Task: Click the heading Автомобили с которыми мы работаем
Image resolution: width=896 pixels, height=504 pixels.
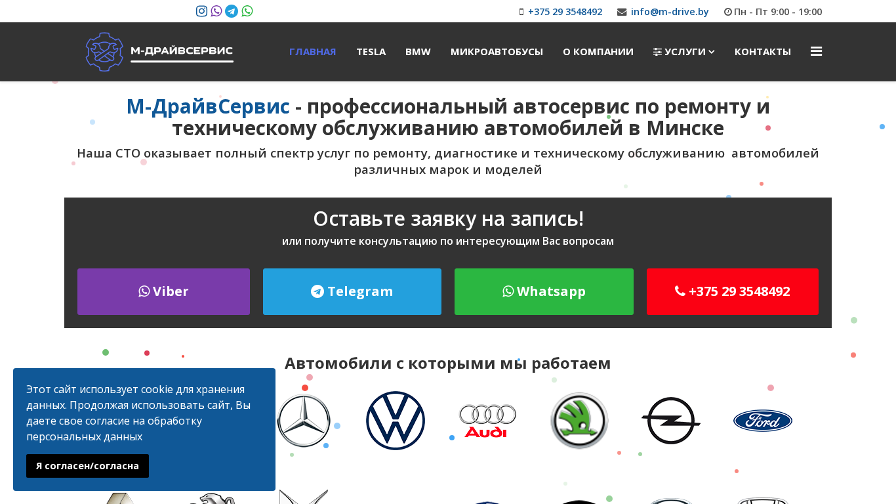Action: click(448, 363)
